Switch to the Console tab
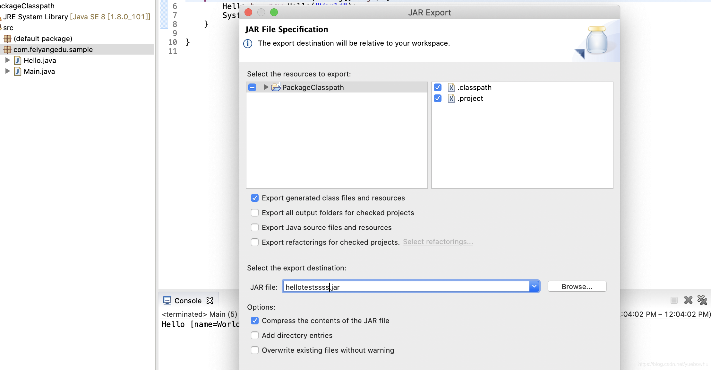The width and height of the screenshot is (711, 370). (188, 301)
